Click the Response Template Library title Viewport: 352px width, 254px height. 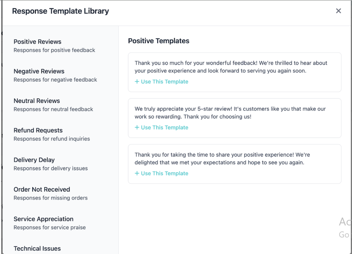click(x=60, y=11)
